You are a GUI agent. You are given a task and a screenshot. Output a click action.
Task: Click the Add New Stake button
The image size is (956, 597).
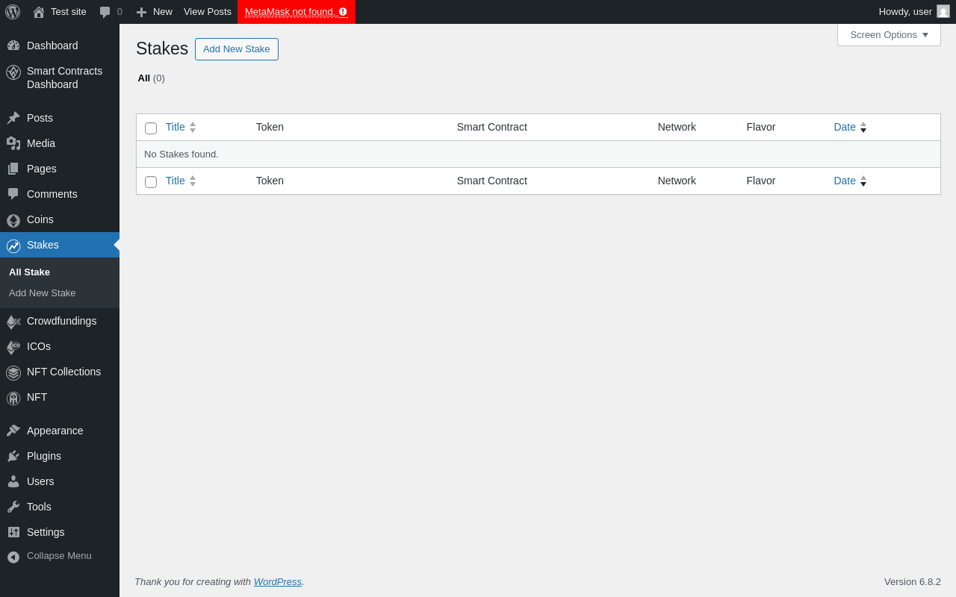[237, 49]
